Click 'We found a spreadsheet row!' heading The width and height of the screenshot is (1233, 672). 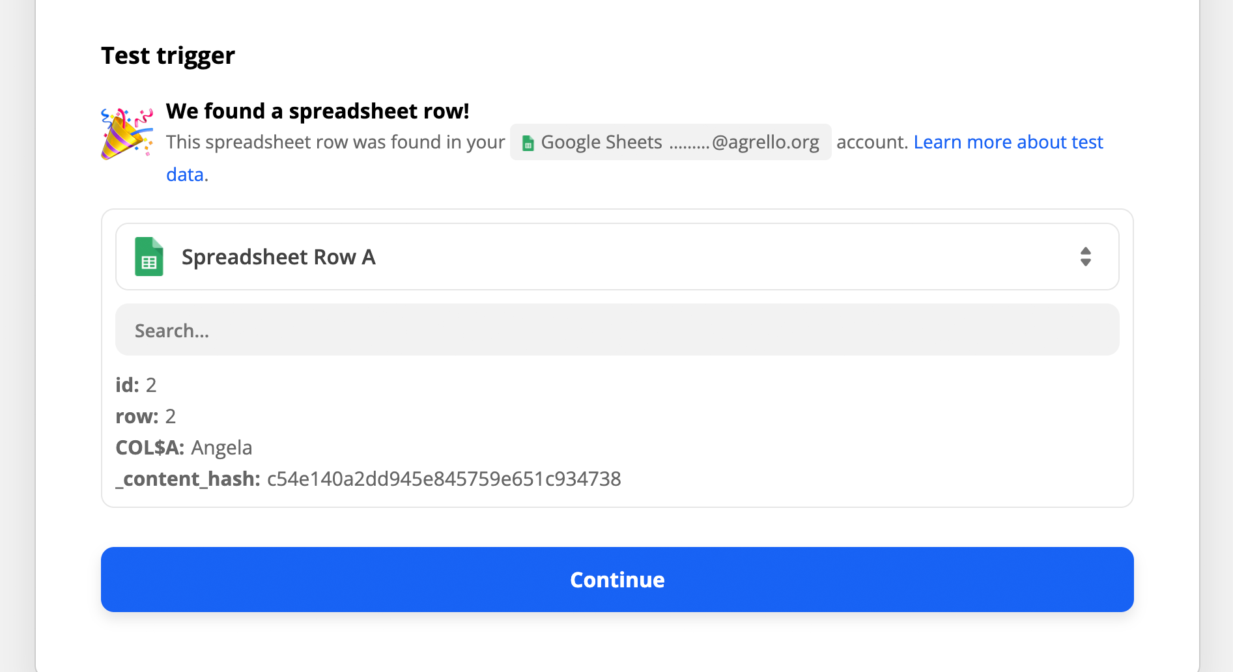317,111
